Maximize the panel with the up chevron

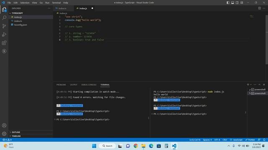point(260,85)
